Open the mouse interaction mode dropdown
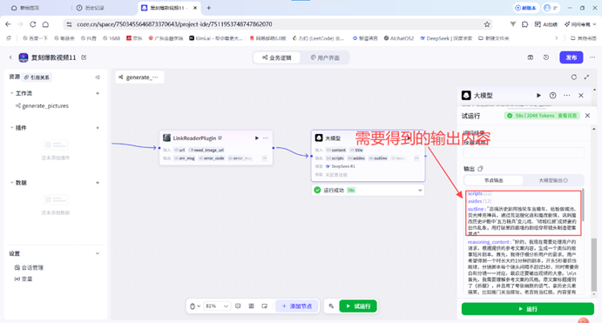 click(195, 306)
